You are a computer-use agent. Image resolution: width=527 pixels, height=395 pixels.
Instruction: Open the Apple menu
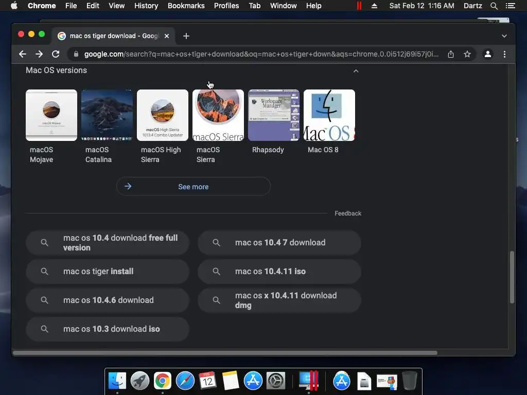14,6
